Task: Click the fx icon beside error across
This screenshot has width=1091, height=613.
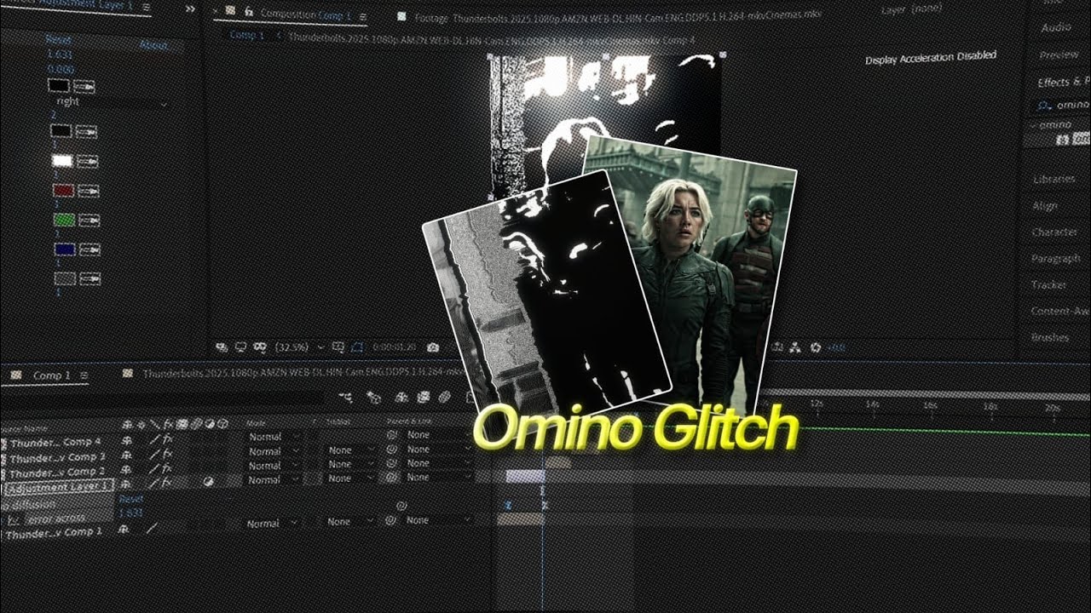Action: 14,519
